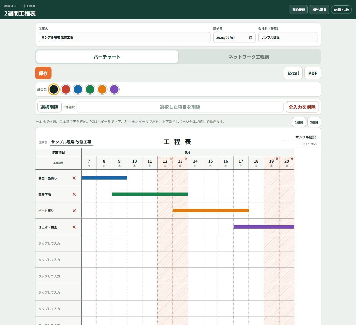This screenshot has height=325, width=356.
Task: Click the 天井下地 task name
Action: point(45,194)
